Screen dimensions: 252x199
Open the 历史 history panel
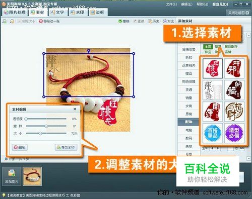pyautogui.click(x=153, y=21)
